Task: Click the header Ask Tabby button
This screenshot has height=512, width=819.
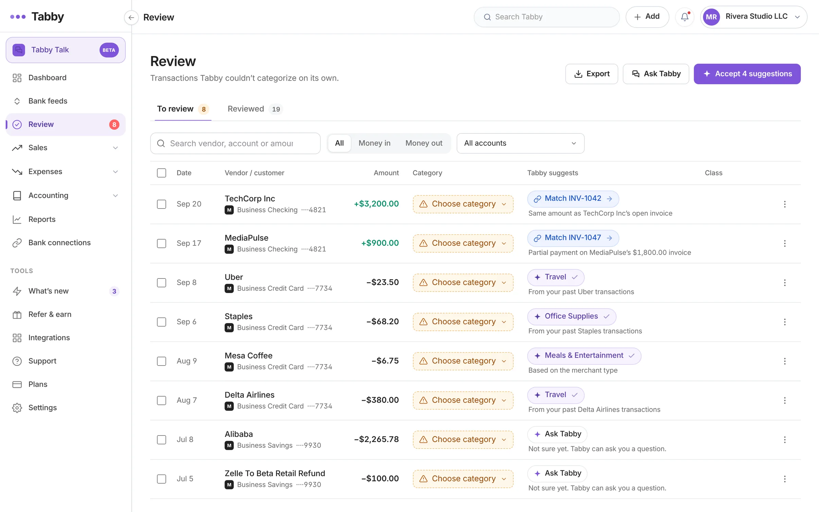Action: [x=656, y=74]
